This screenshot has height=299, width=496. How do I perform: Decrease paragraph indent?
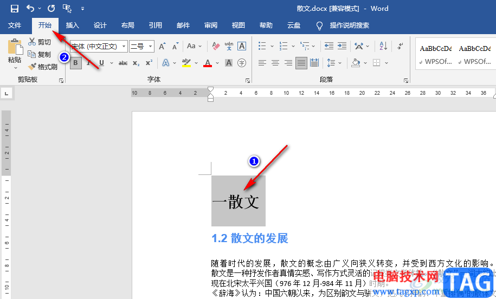click(x=329, y=46)
